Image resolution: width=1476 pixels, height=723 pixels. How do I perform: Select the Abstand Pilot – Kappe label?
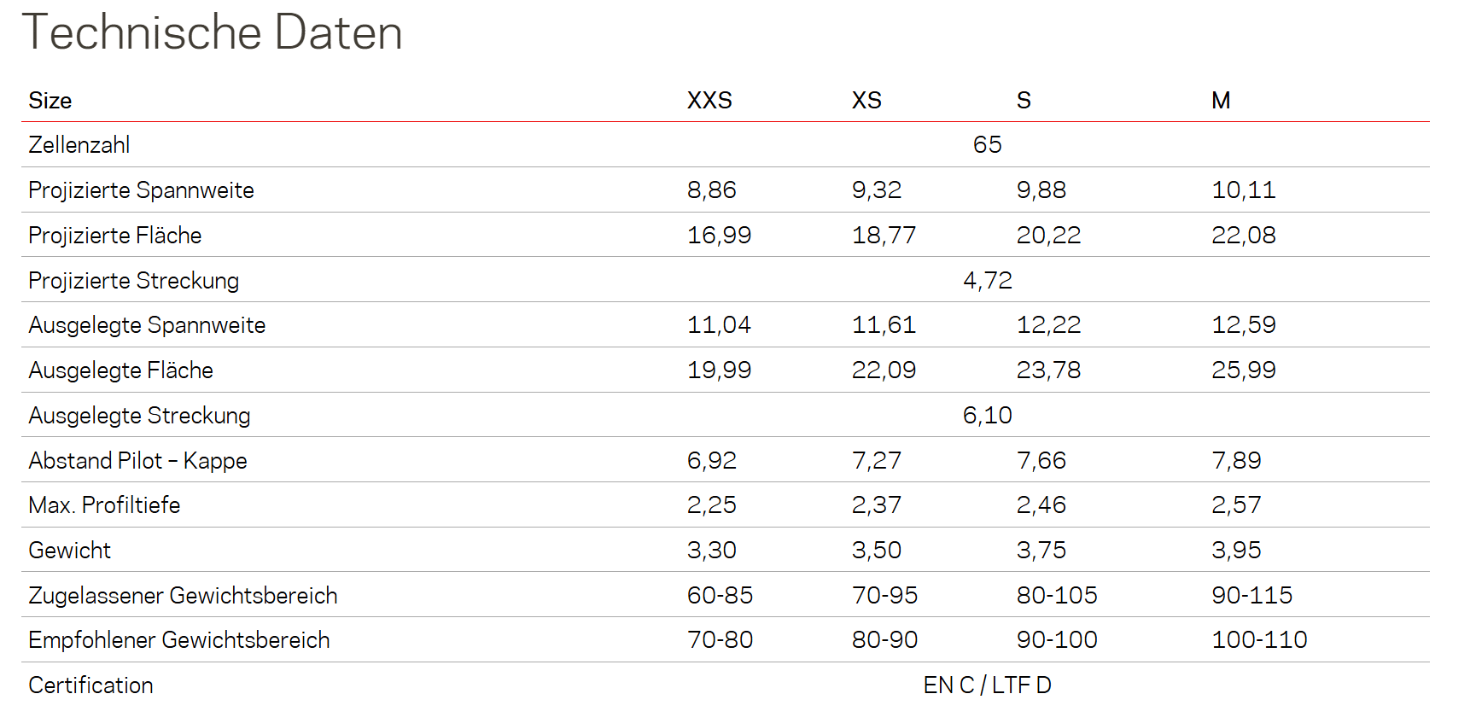point(137,461)
